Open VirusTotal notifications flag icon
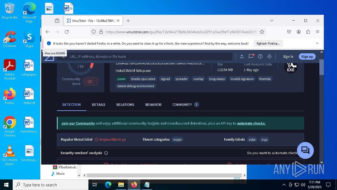 (251, 56)
